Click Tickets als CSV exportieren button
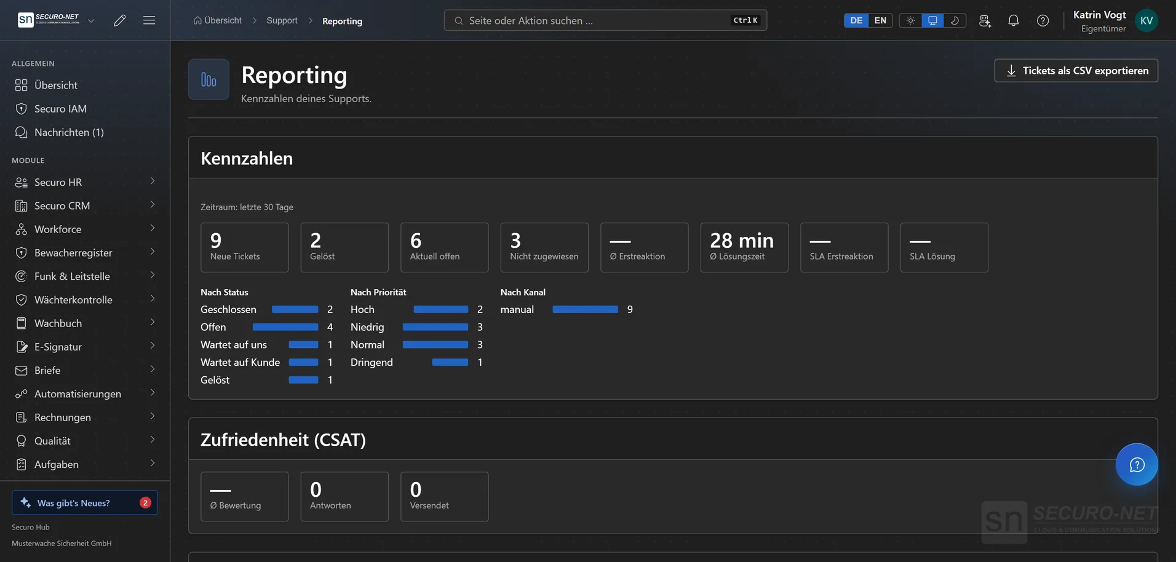Viewport: 1176px width, 562px height. [1076, 71]
